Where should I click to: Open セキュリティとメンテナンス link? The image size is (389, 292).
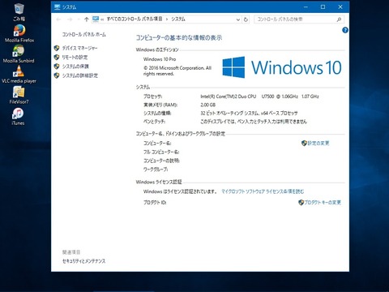(83, 261)
